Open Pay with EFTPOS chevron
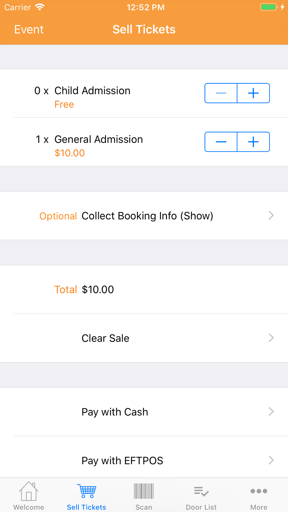 pos(271,460)
